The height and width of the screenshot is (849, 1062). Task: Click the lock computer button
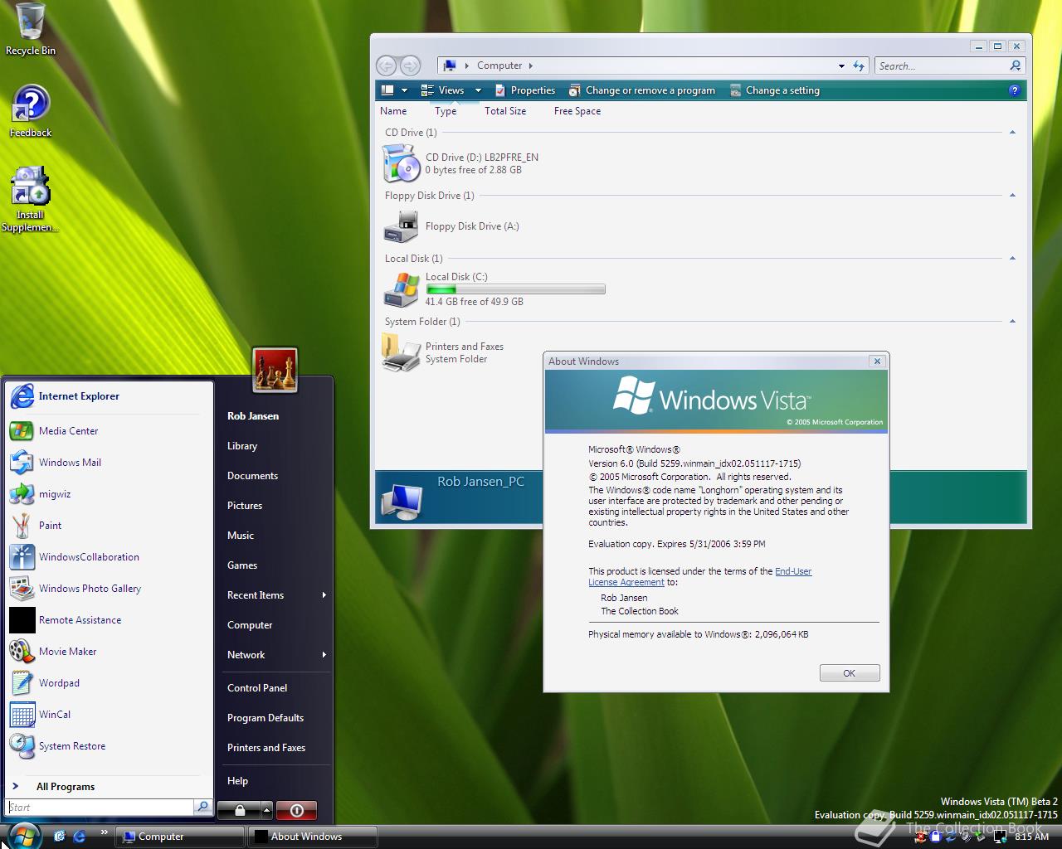pos(239,810)
